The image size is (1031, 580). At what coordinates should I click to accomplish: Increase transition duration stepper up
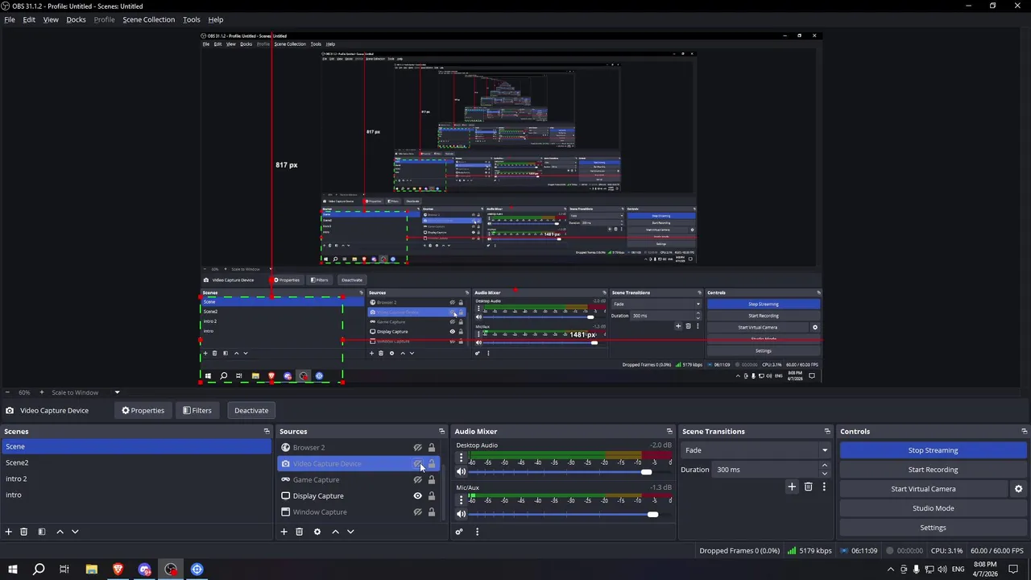tap(824, 466)
